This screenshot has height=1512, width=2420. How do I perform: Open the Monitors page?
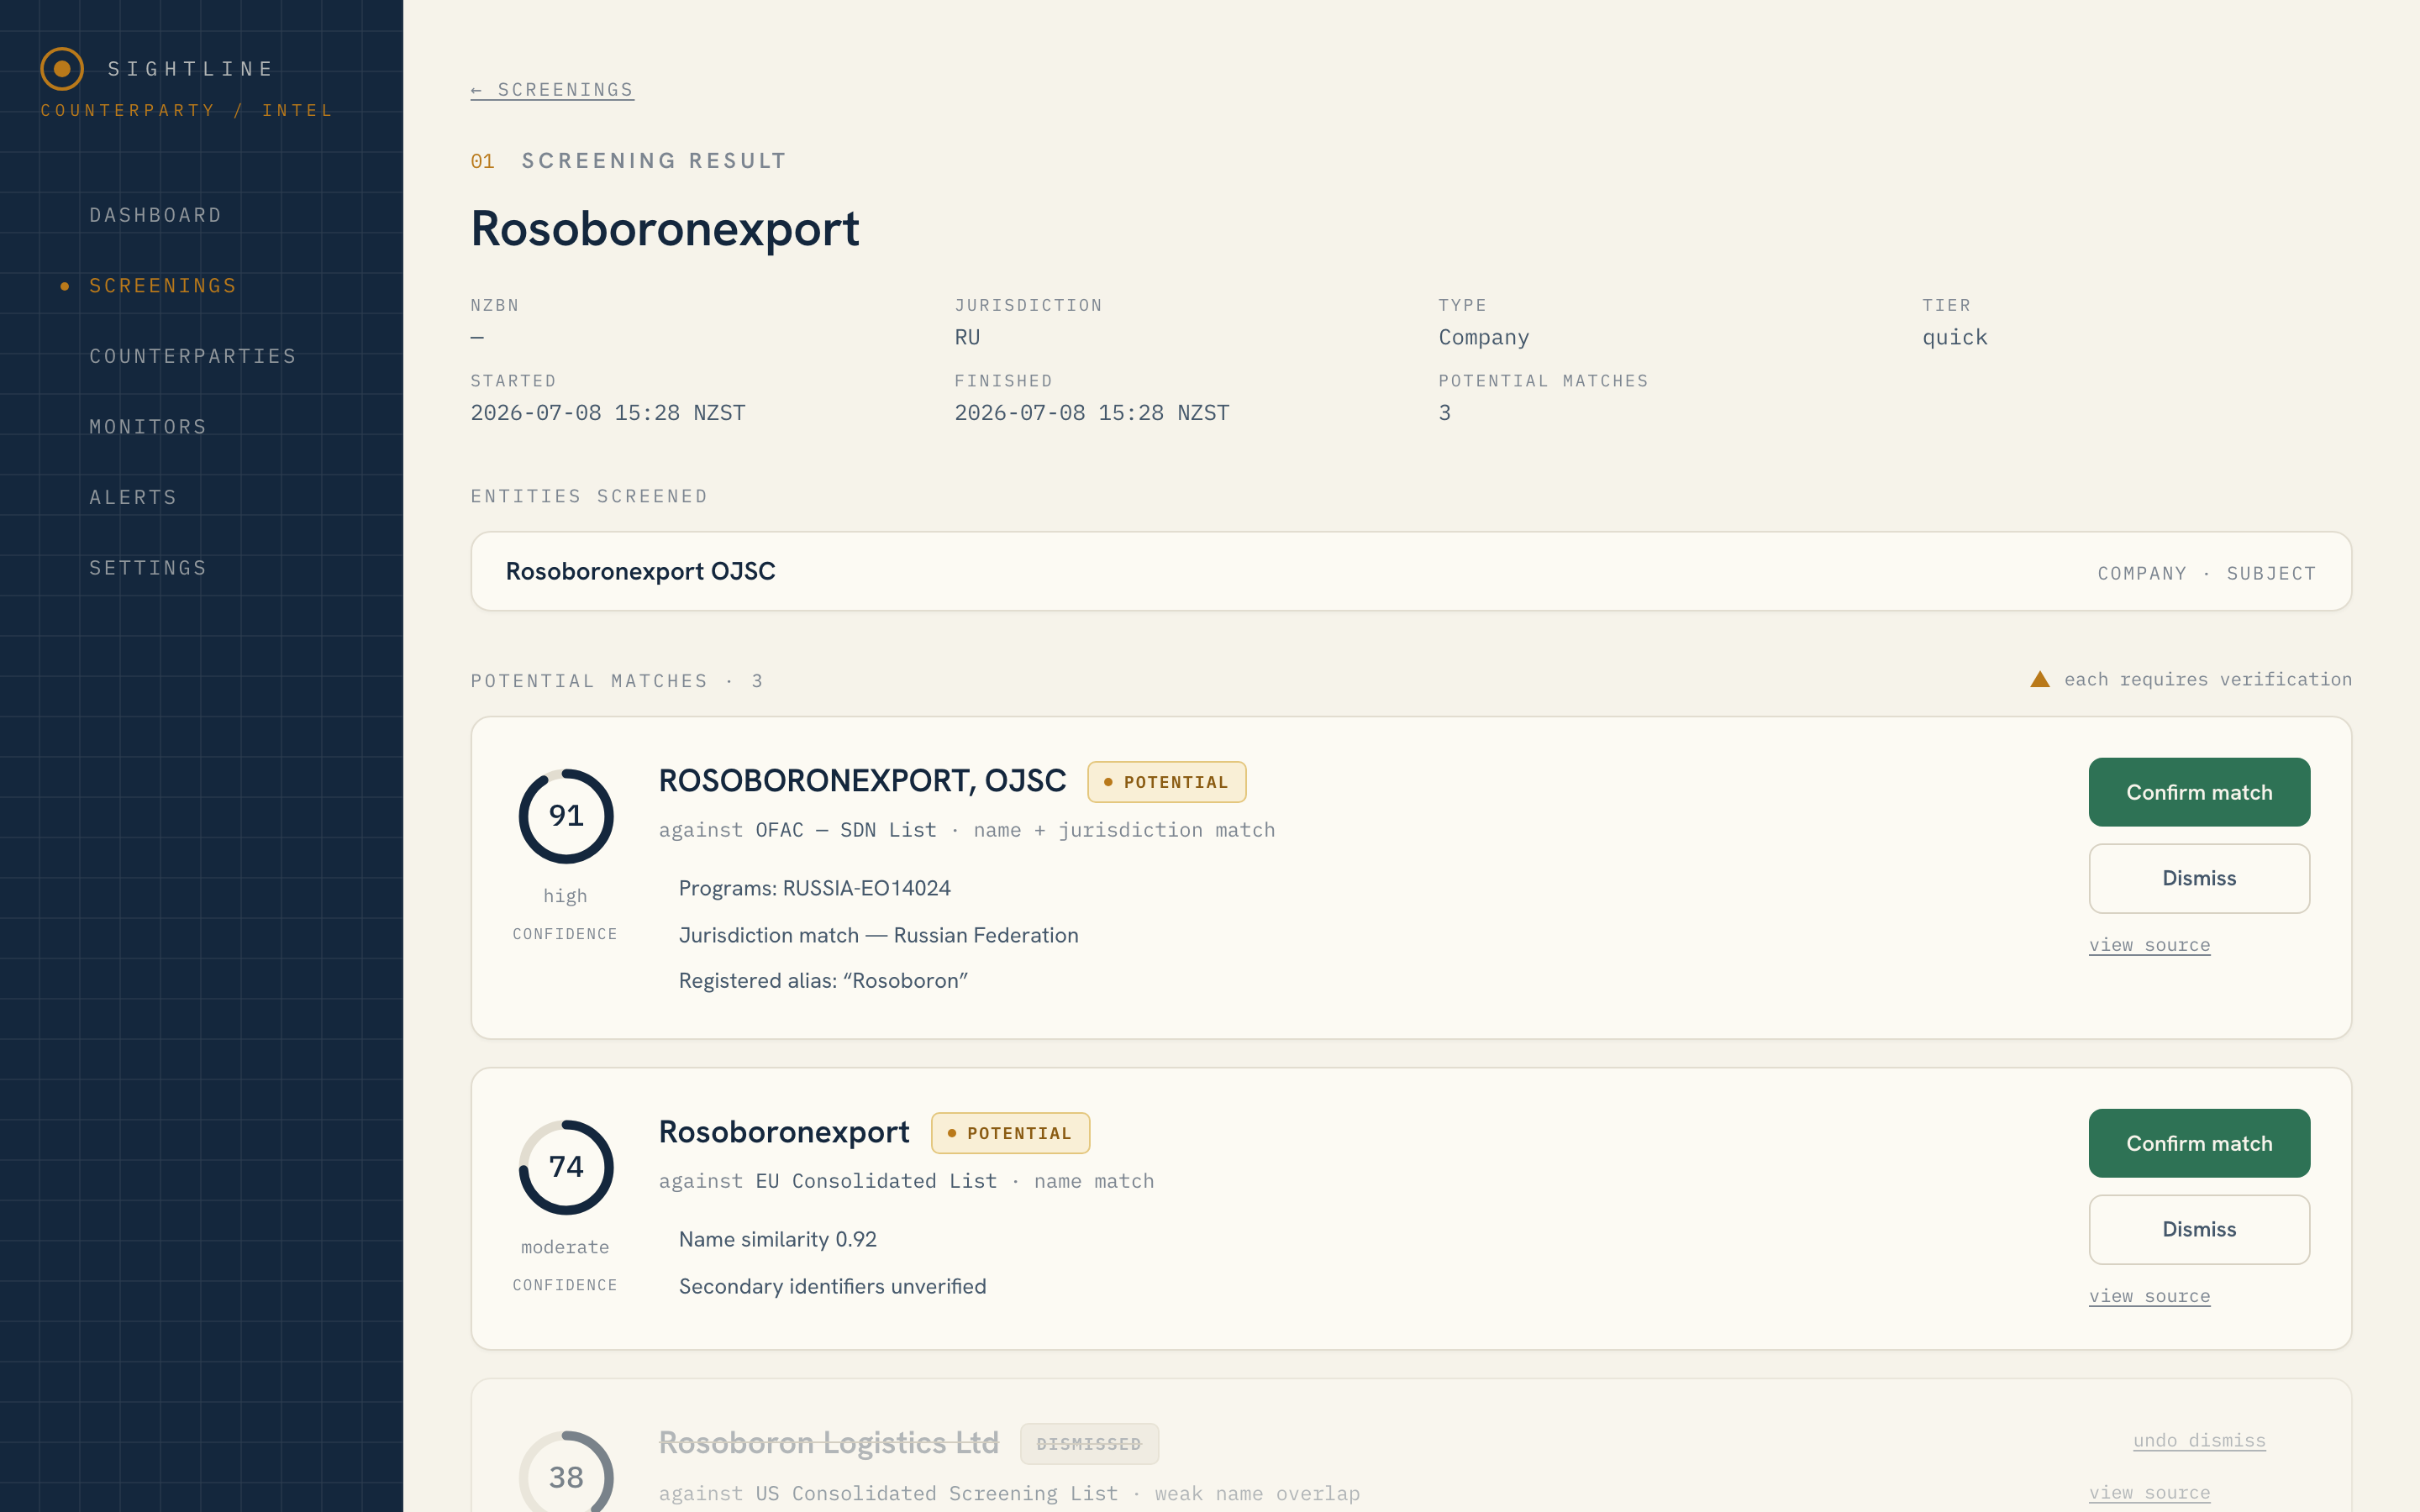[148, 427]
